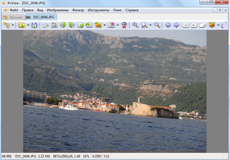
Task: Open the Изображение menu
Action: click(x=58, y=10)
